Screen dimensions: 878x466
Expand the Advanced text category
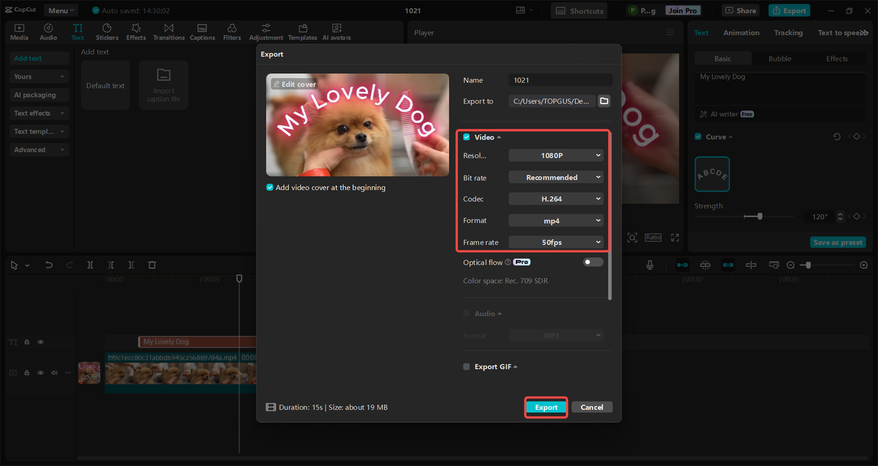point(39,149)
